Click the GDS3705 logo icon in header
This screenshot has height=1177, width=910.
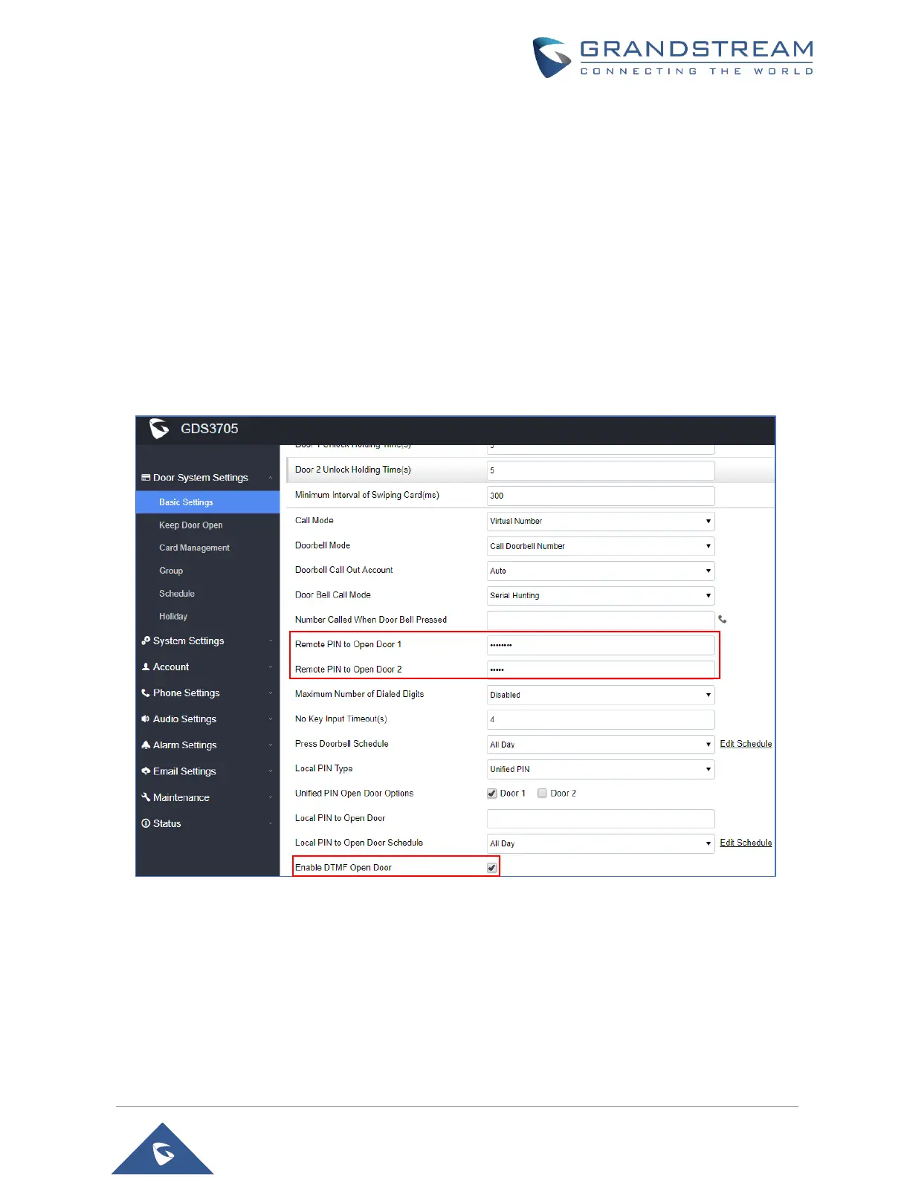point(159,429)
